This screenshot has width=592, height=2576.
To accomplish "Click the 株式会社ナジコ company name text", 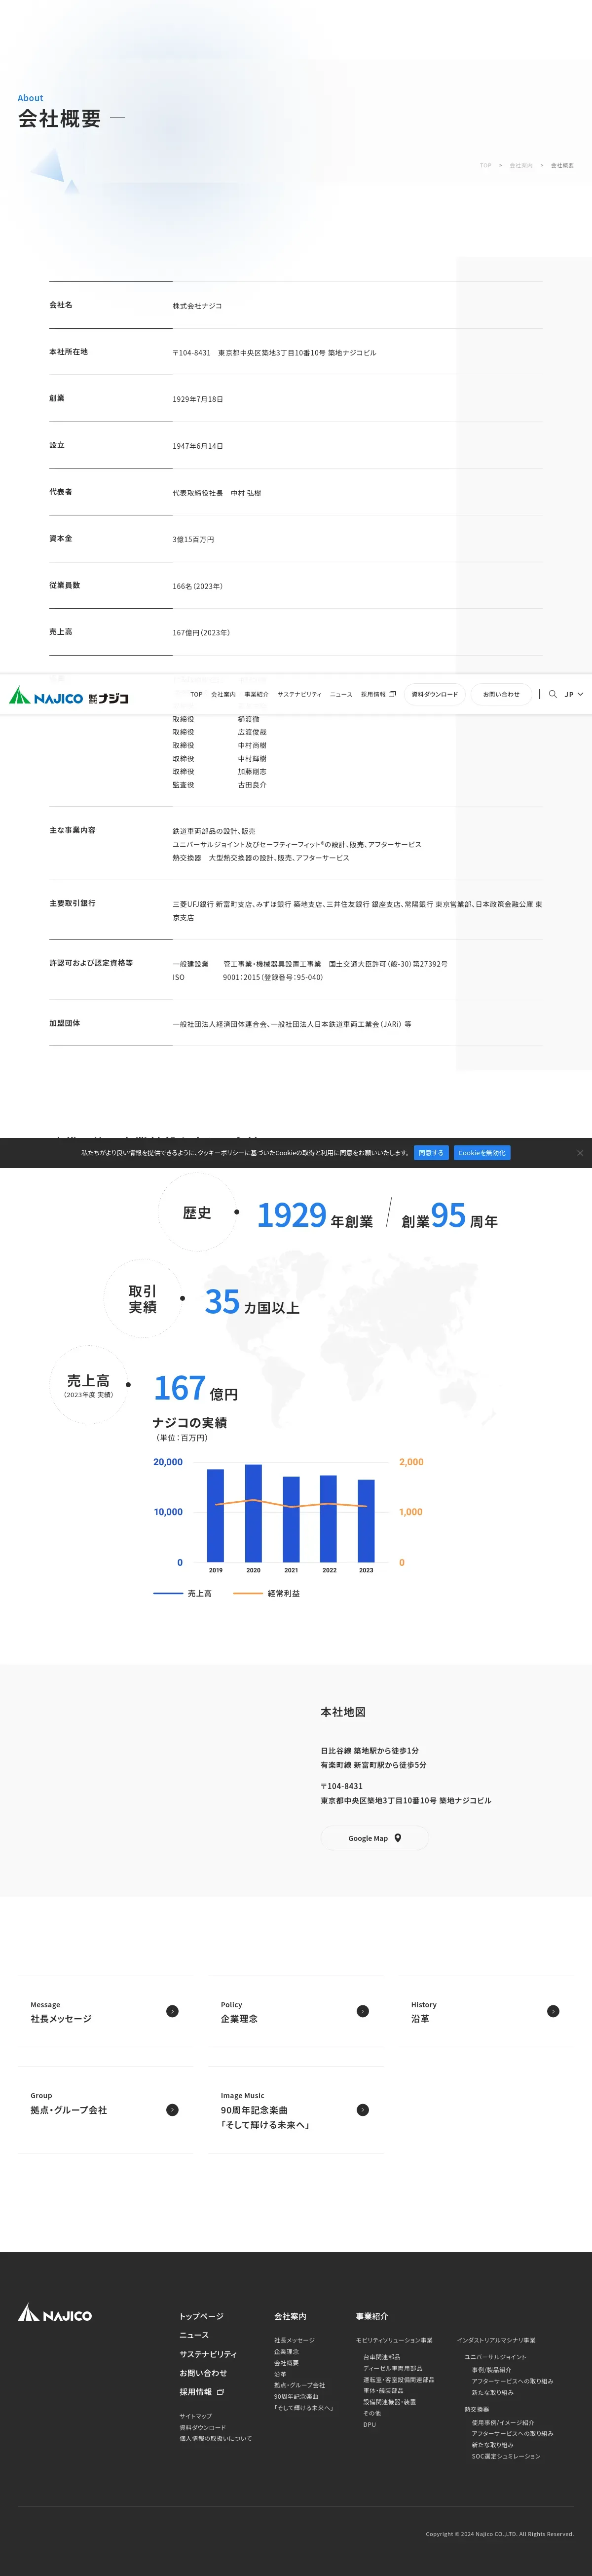I will pyautogui.click(x=197, y=306).
